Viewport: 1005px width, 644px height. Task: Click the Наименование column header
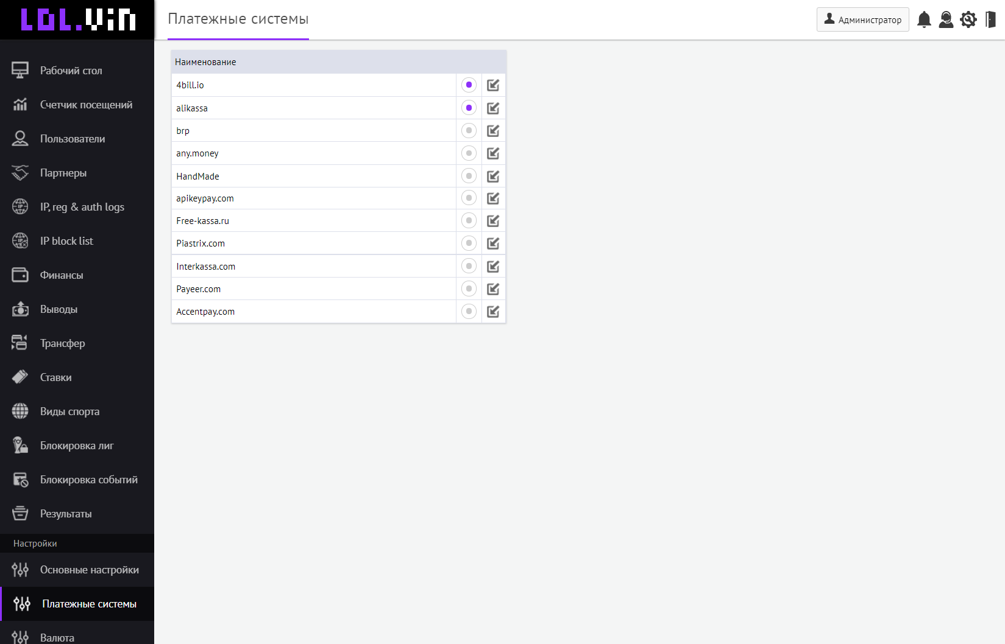(205, 62)
